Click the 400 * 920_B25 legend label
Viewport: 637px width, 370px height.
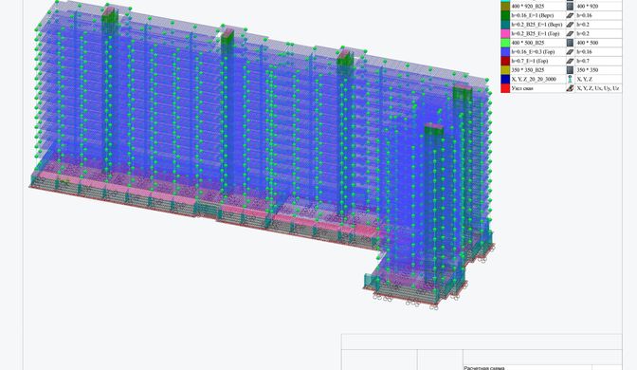[528, 7]
